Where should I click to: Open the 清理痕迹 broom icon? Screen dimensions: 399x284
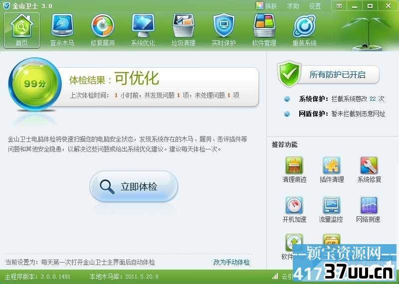(294, 165)
